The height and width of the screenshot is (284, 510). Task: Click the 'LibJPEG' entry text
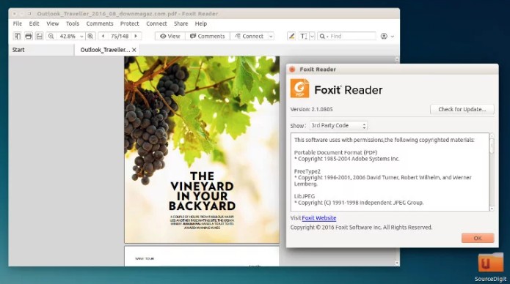(305, 196)
